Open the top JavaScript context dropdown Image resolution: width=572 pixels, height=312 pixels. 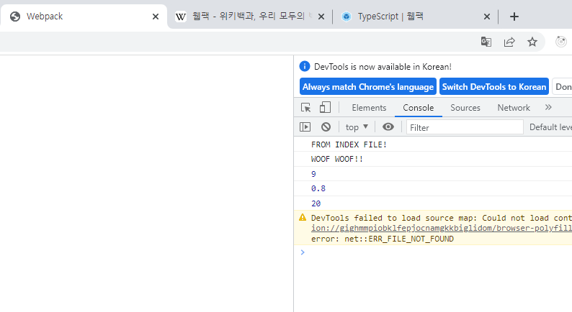(x=357, y=127)
